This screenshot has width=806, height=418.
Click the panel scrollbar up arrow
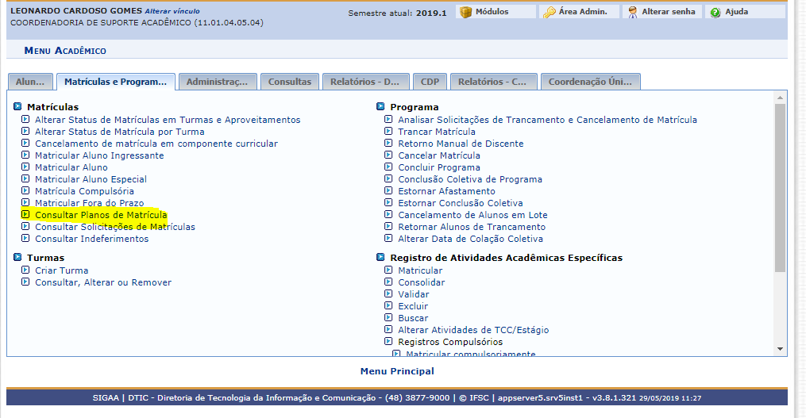click(781, 97)
